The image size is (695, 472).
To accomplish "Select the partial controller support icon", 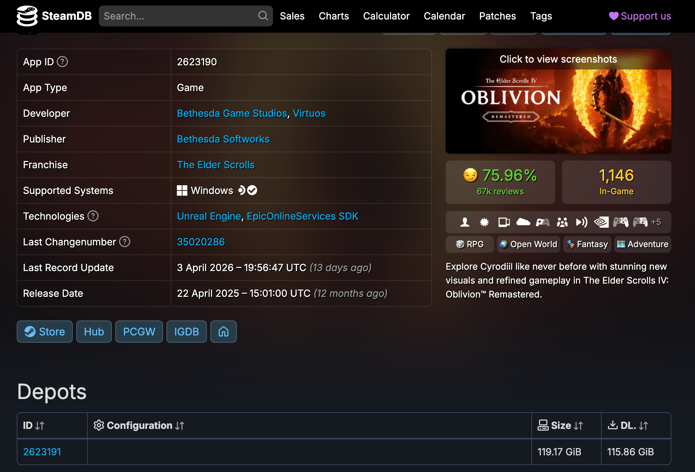I will 543,222.
